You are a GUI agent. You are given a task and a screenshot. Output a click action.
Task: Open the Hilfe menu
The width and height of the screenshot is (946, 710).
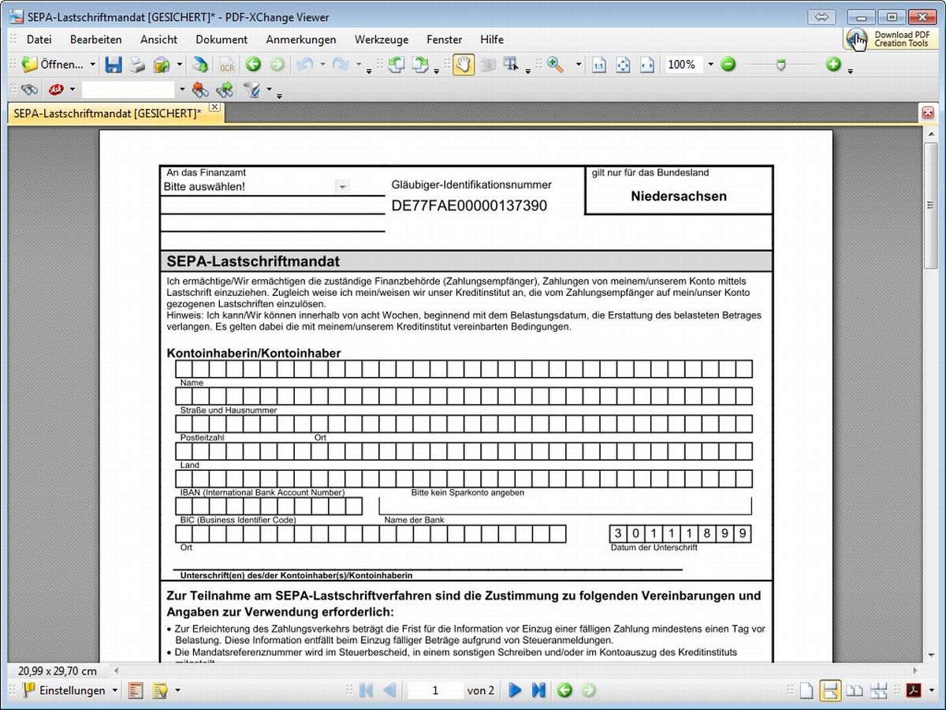492,39
